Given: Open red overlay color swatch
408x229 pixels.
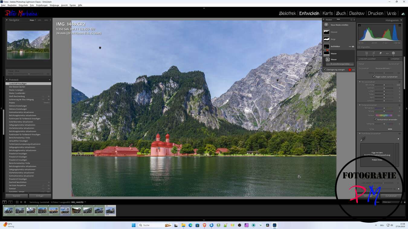Looking at the screenshot, I should point(350,70).
